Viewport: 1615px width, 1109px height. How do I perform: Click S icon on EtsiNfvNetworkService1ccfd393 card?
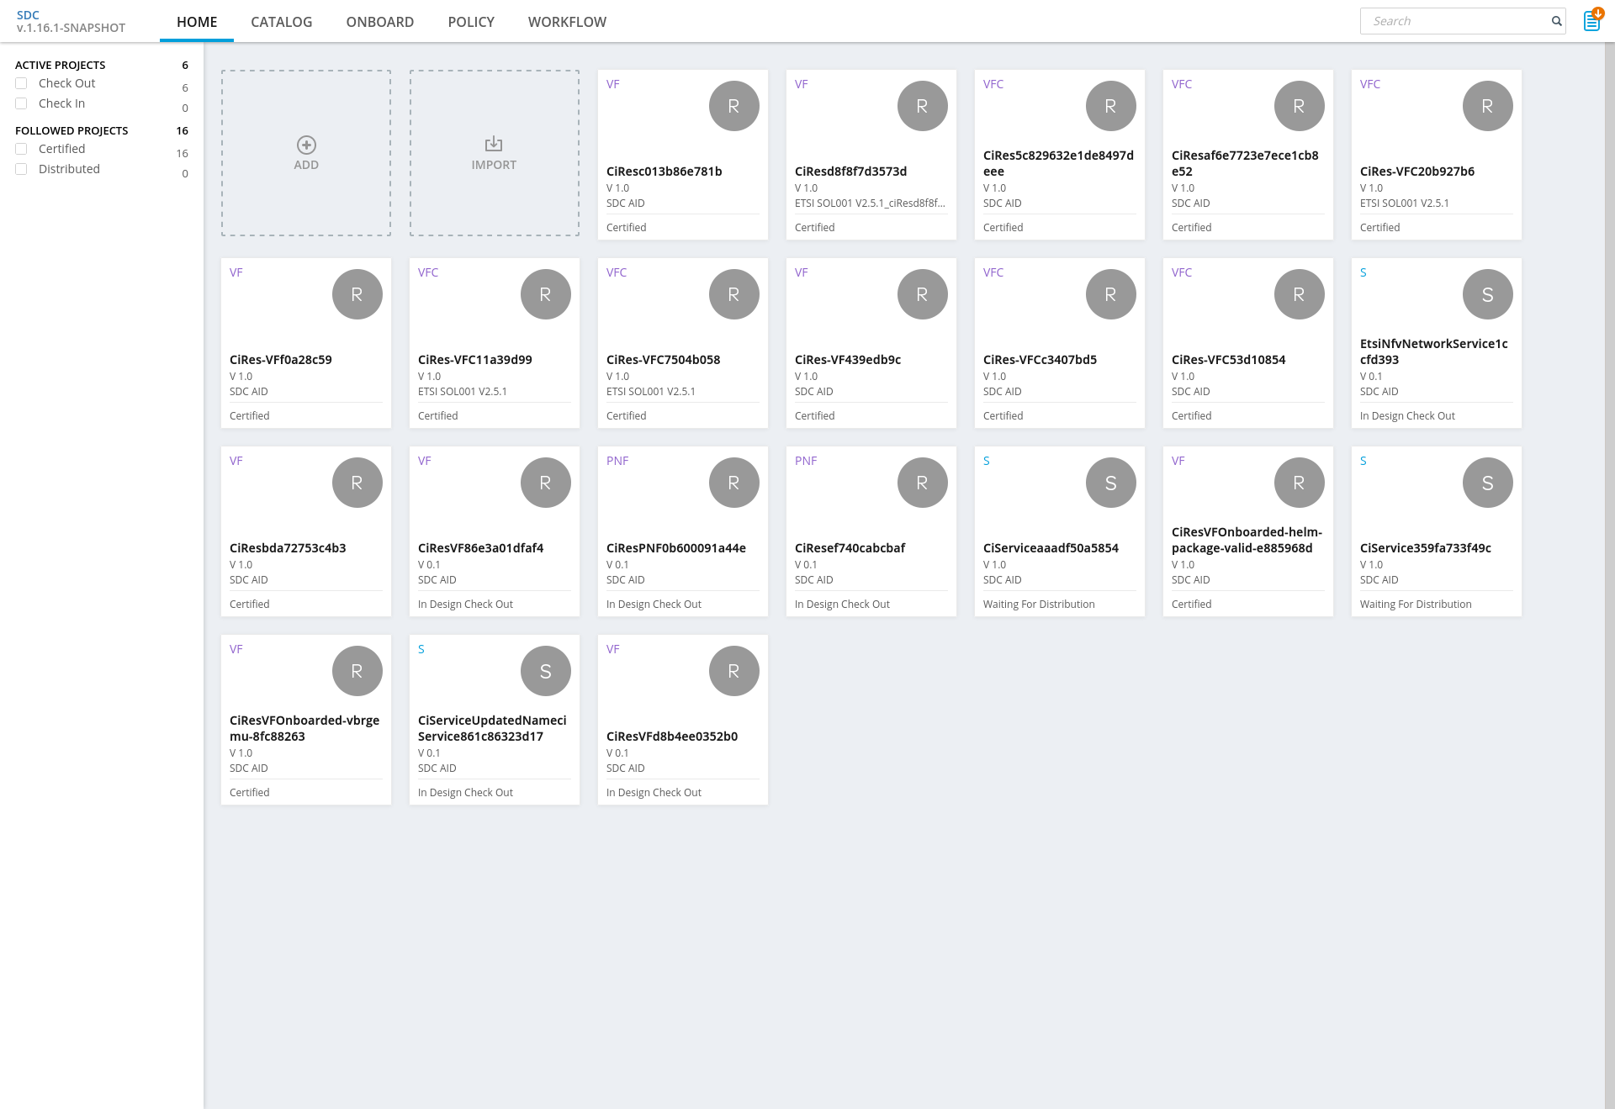tap(1487, 294)
